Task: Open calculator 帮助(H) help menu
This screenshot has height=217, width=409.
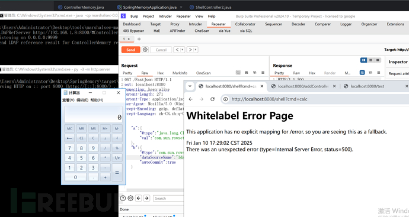Action: coord(97,100)
